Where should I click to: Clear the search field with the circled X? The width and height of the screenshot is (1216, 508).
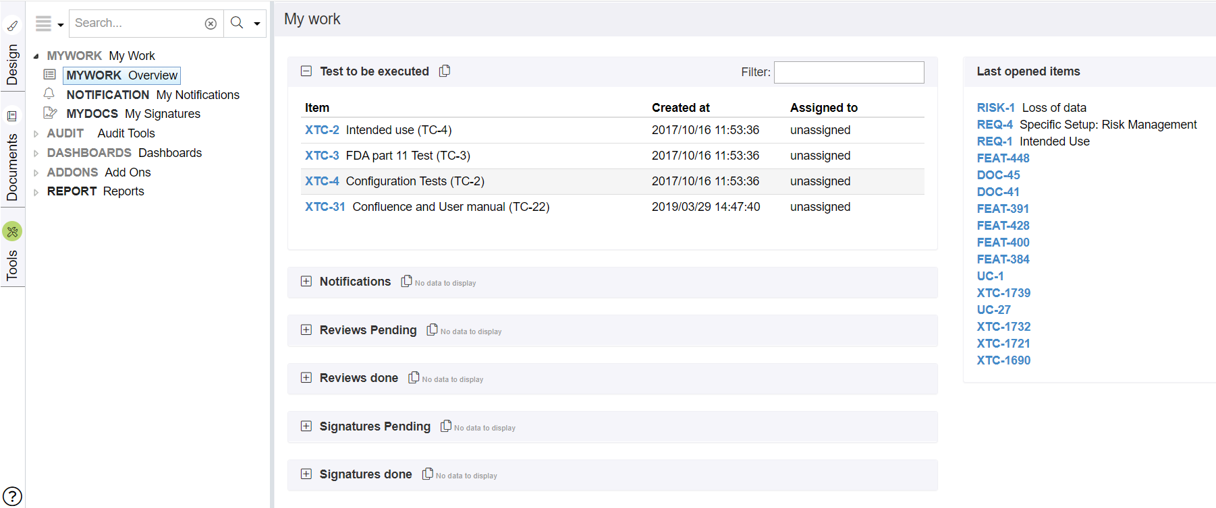click(211, 23)
